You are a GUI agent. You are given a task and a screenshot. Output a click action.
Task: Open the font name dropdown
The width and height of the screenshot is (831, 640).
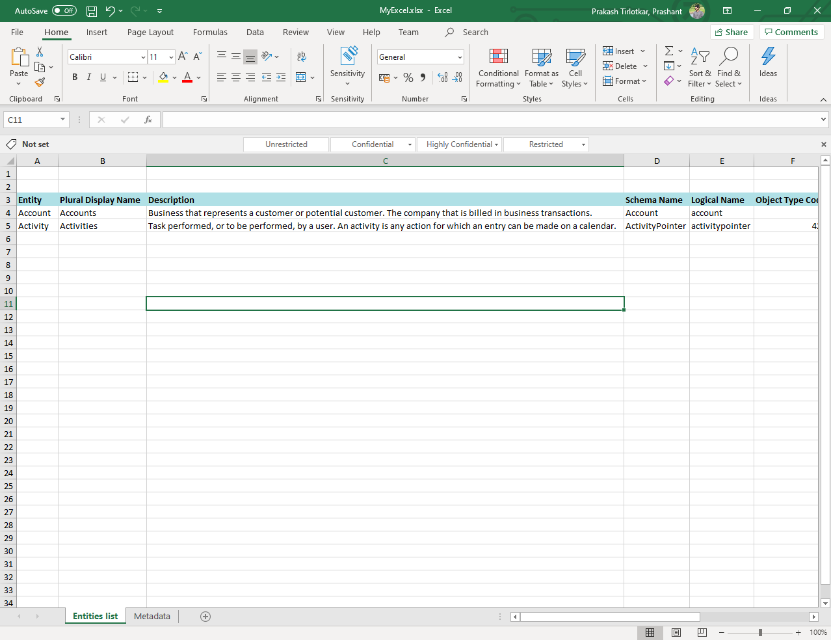pos(142,57)
